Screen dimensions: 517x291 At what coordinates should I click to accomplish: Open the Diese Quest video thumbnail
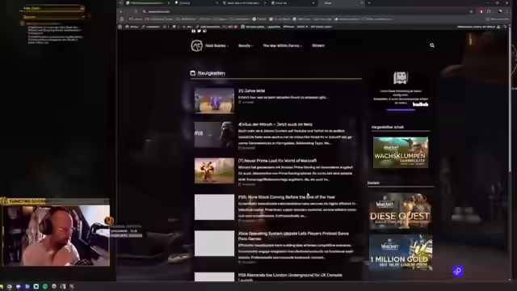pos(401,211)
